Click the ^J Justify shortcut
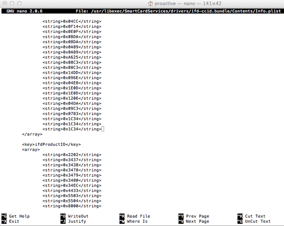Viewport: 284px width, 226px height. [73, 221]
